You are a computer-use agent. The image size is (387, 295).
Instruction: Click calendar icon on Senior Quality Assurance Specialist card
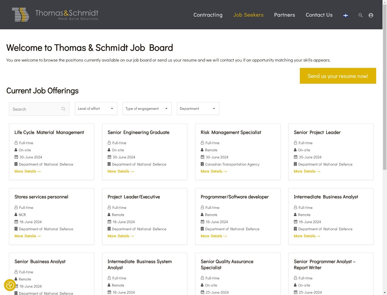pyautogui.click(x=202, y=292)
